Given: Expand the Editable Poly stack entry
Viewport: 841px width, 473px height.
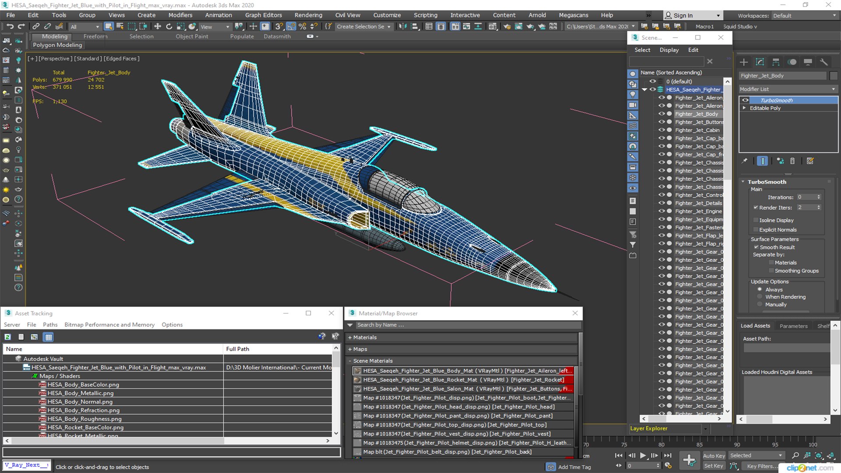Looking at the screenshot, I should click(744, 108).
